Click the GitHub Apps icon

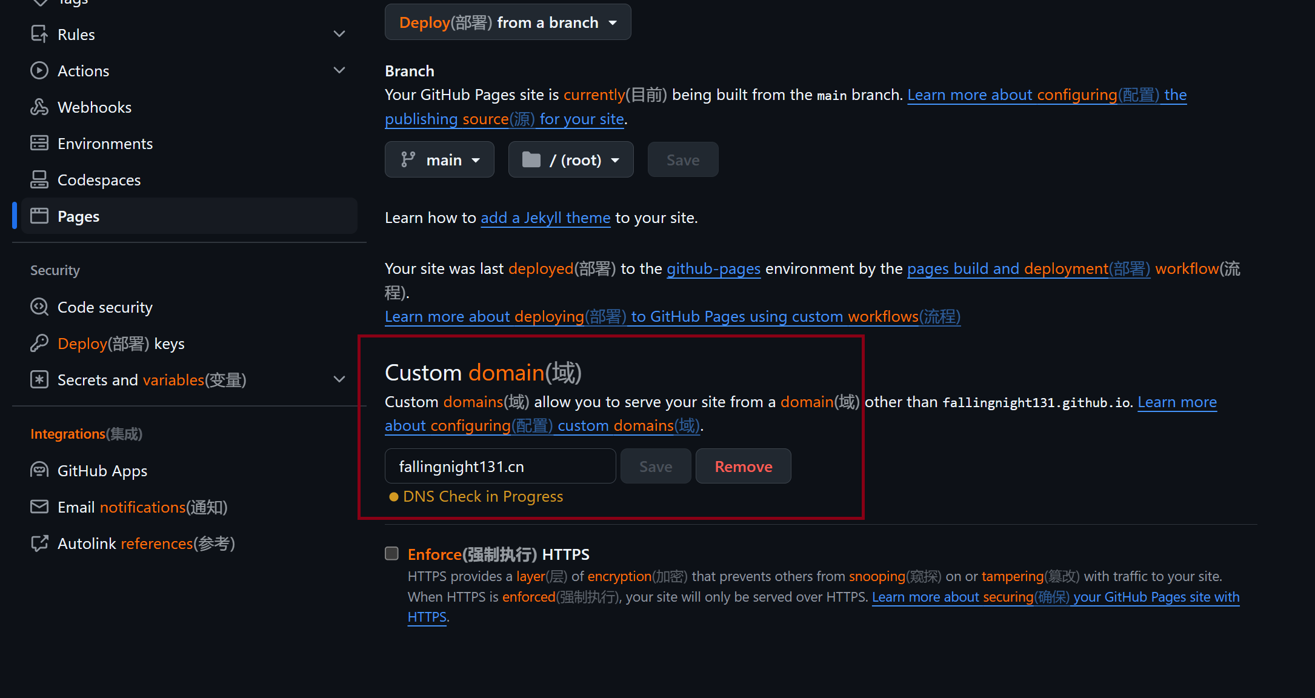tap(39, 471)
